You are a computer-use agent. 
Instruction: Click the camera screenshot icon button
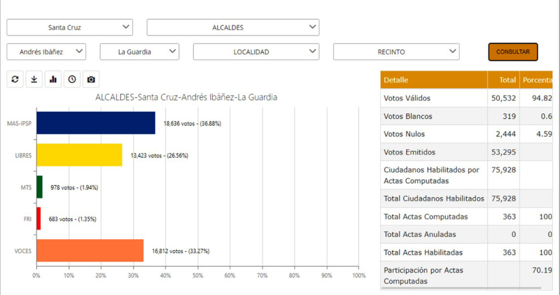click(91, 80)
